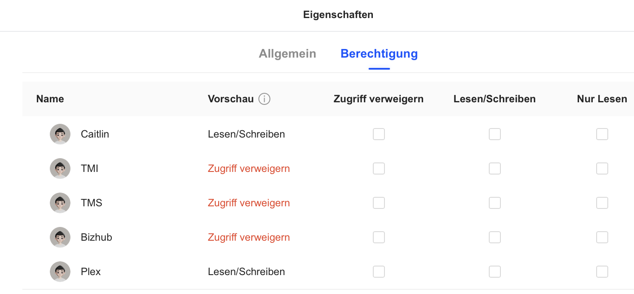Click the Name column header
This screenshot has height=294, width=634.
50,99
